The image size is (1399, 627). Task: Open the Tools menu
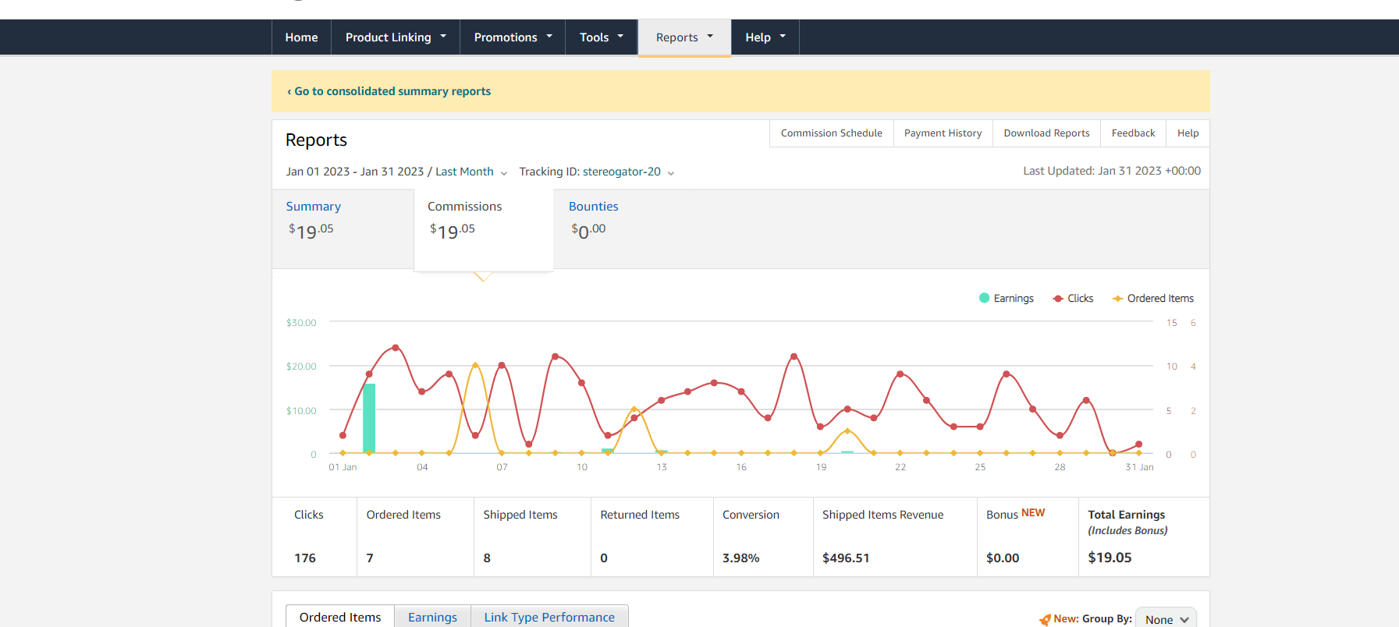pos(602,37)
